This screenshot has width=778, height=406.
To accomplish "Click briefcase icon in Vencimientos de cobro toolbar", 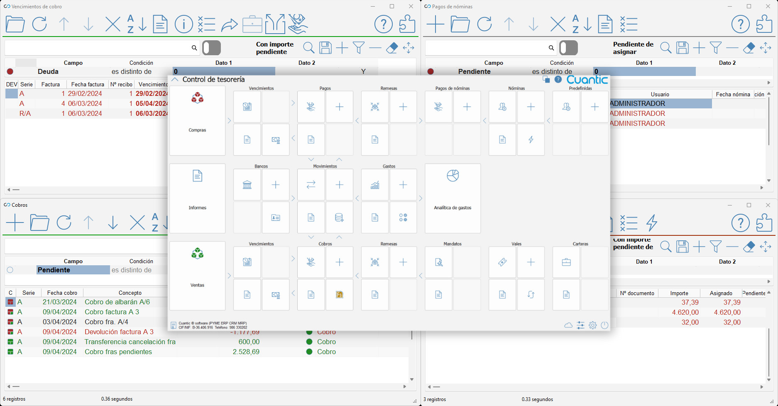I will tap(252, 24).
